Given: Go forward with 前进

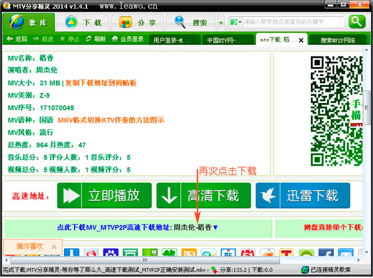Looking at the screenshot, I should pyautogui.click(x=43, y=39).
